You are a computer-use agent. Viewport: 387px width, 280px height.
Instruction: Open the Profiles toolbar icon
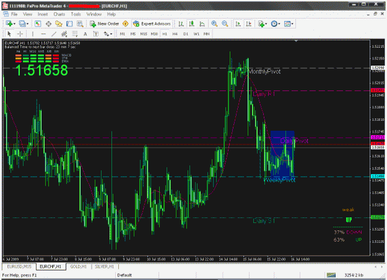(22, 24)
